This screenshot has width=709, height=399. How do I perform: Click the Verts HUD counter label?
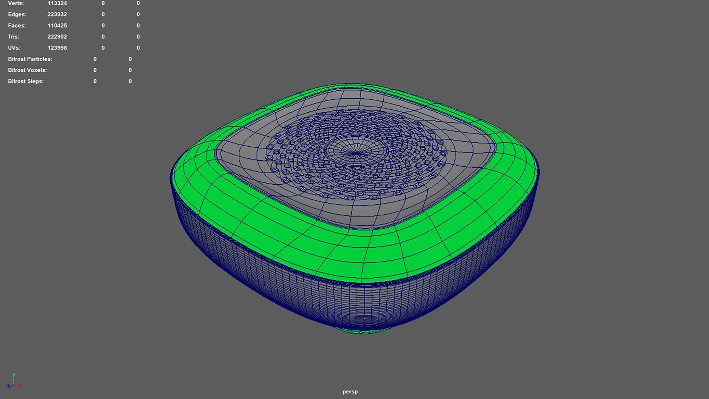click(16, 3)
